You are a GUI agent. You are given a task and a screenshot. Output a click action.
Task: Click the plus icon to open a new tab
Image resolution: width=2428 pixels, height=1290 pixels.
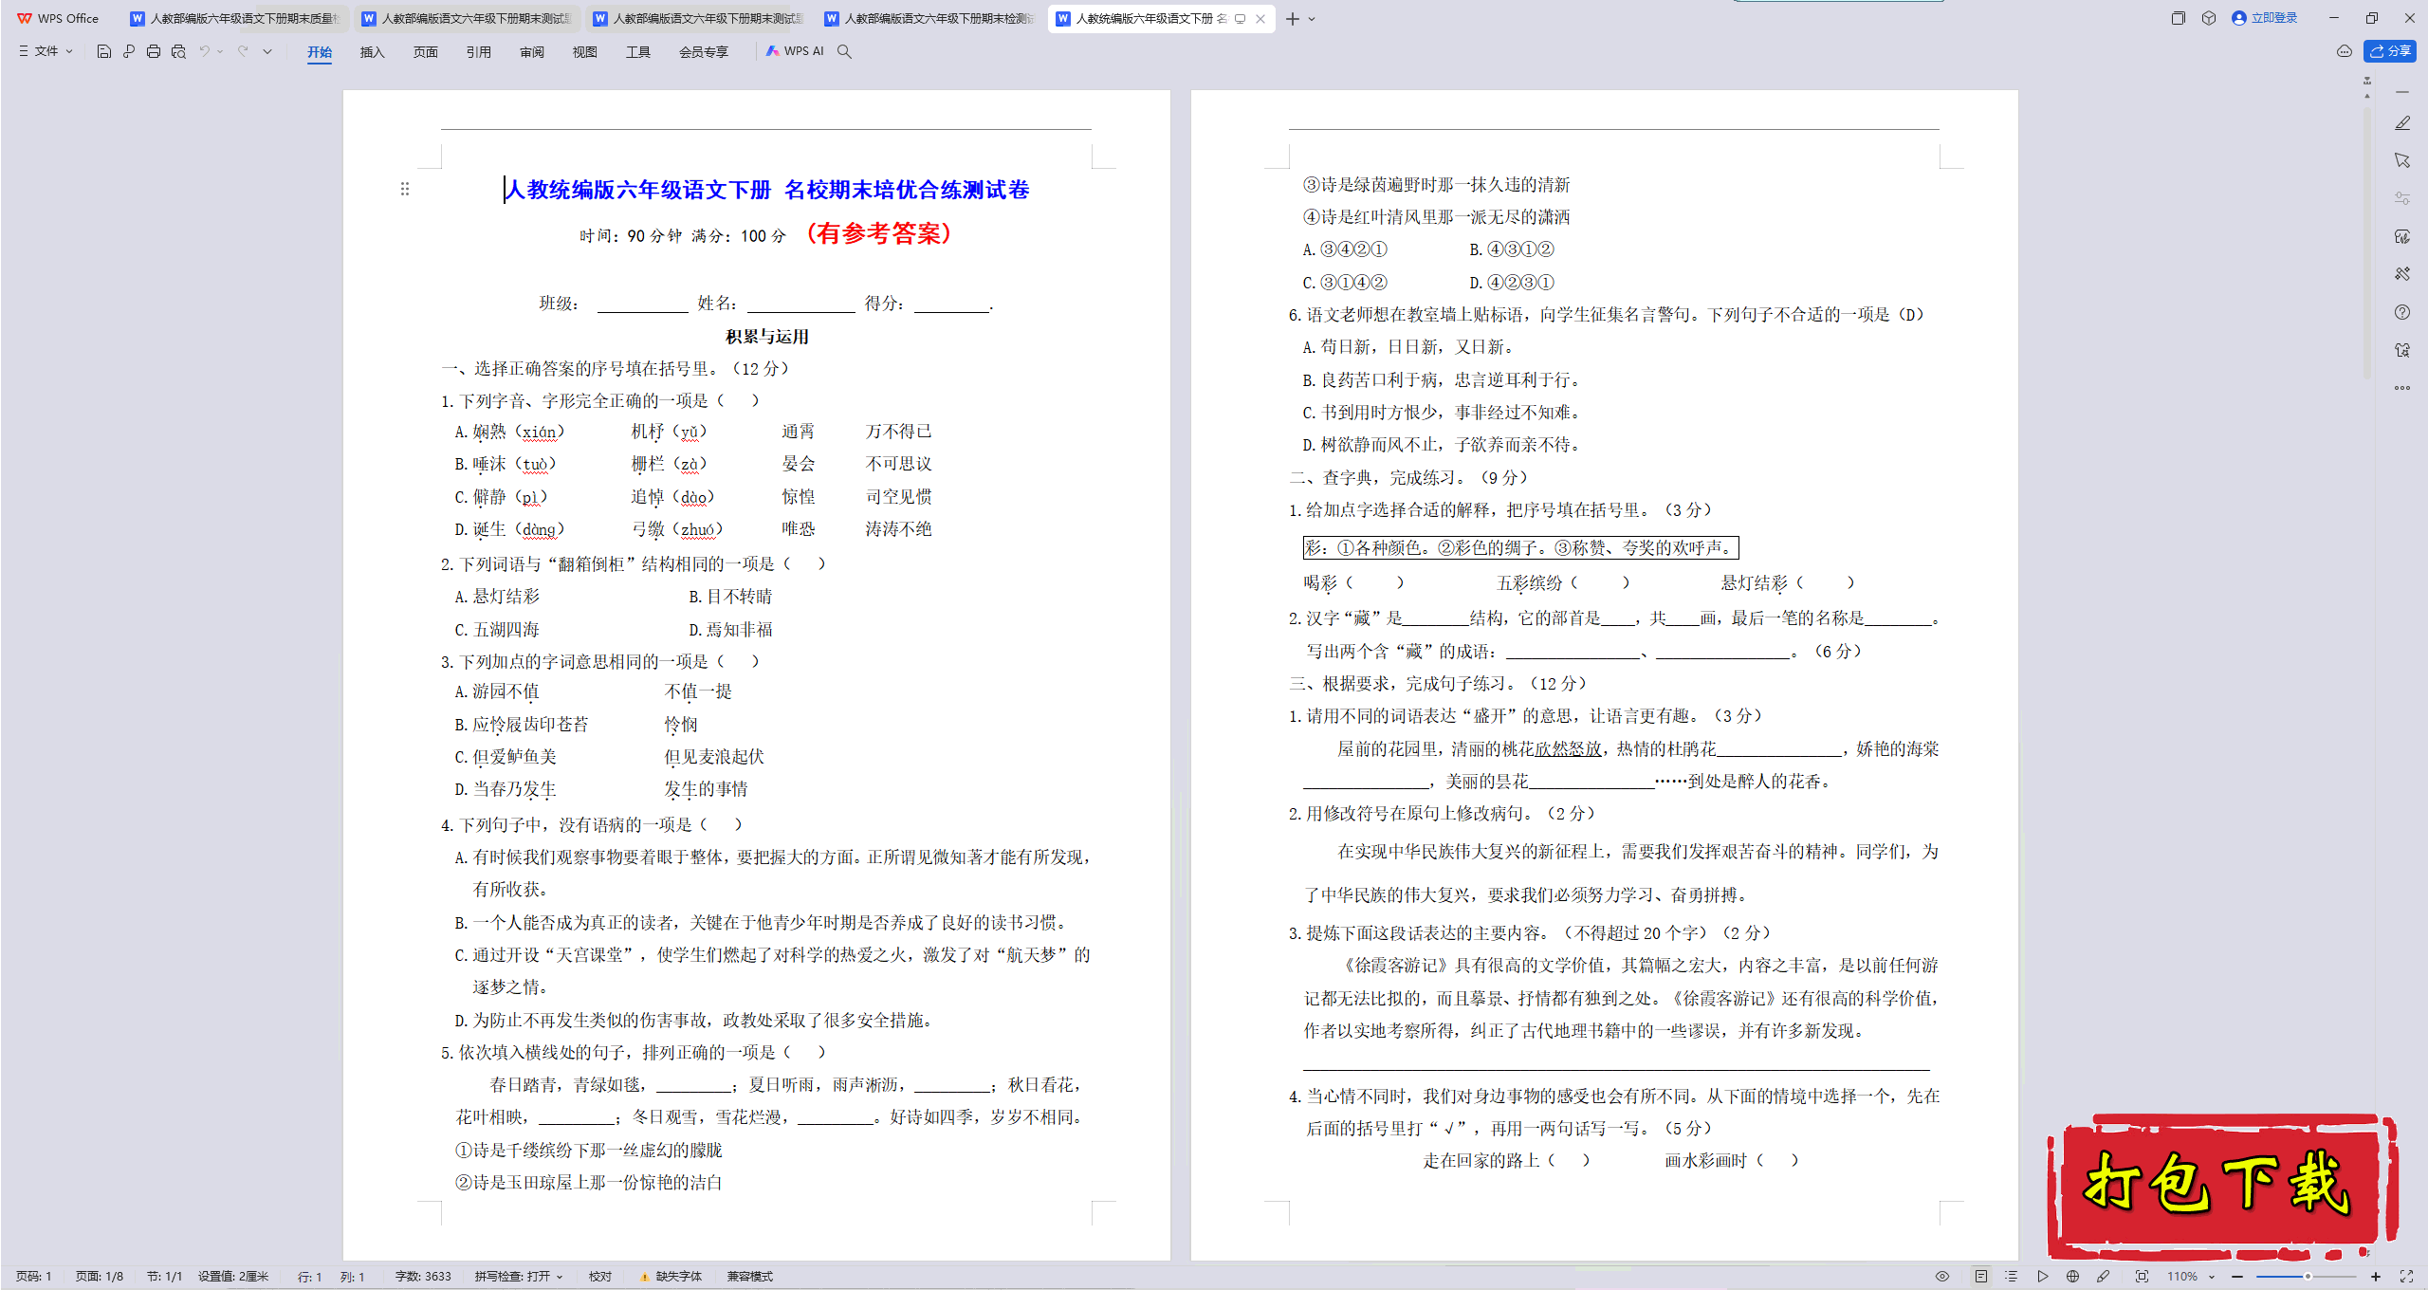pos(1292,19)
